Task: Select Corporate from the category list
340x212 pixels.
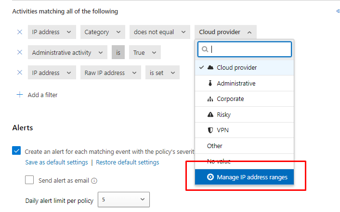Action: (x=230, y=99)
